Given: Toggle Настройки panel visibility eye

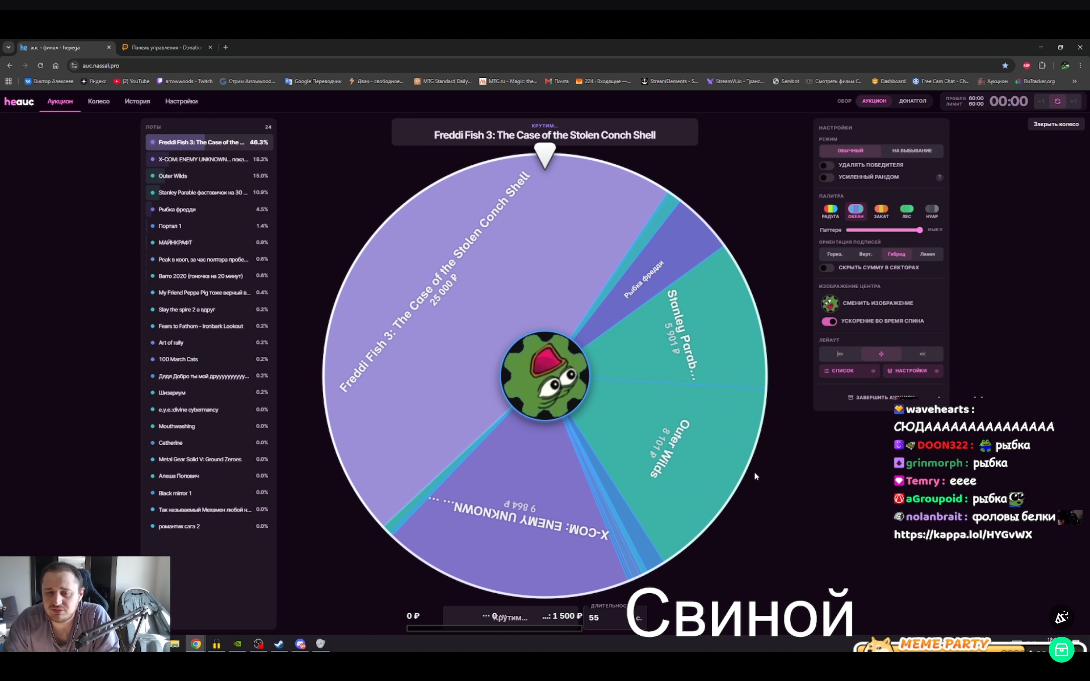Looking at the screenshot, I should point(936,371).
